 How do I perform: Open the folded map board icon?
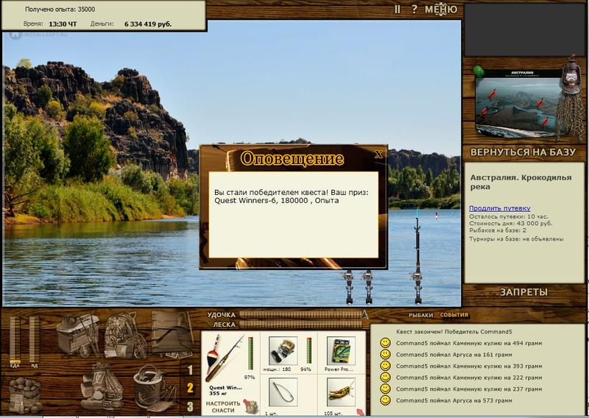click(x=172, y=334)
